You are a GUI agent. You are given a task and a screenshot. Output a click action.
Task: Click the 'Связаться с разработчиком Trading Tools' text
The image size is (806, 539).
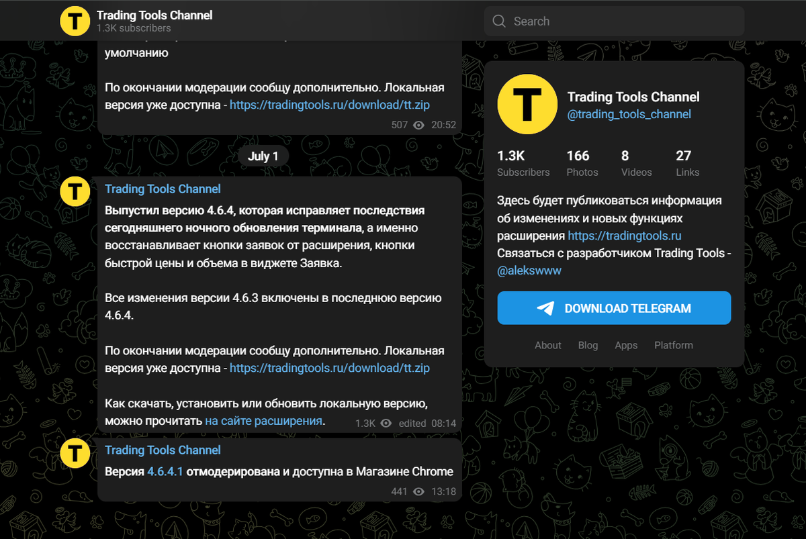[611, 253]
